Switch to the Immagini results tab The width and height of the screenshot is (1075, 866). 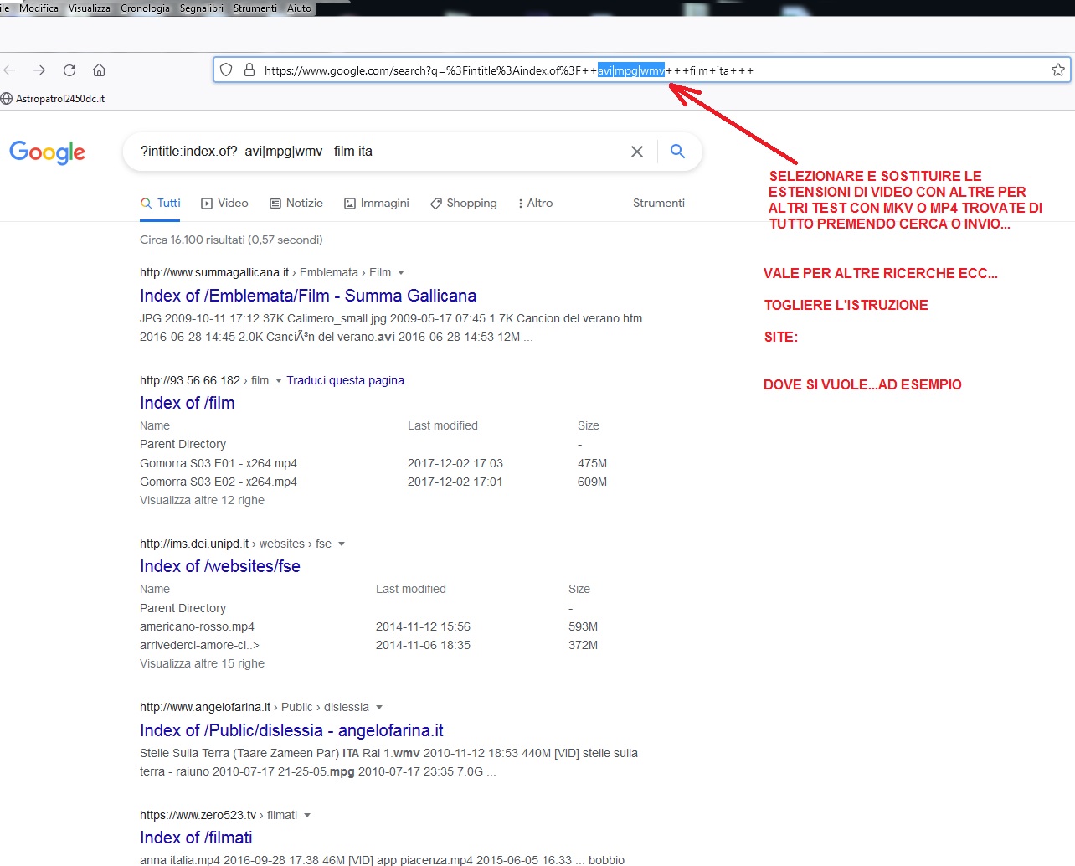[x=377, y=204]
